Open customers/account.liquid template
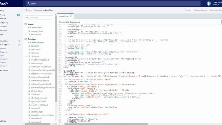 tap(39, 67)
